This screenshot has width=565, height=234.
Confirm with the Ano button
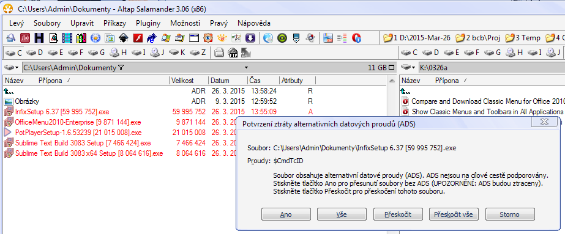[286, 214]
